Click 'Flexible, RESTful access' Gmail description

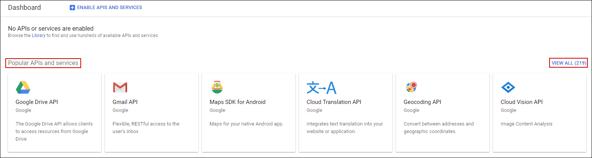coord(146,128)
